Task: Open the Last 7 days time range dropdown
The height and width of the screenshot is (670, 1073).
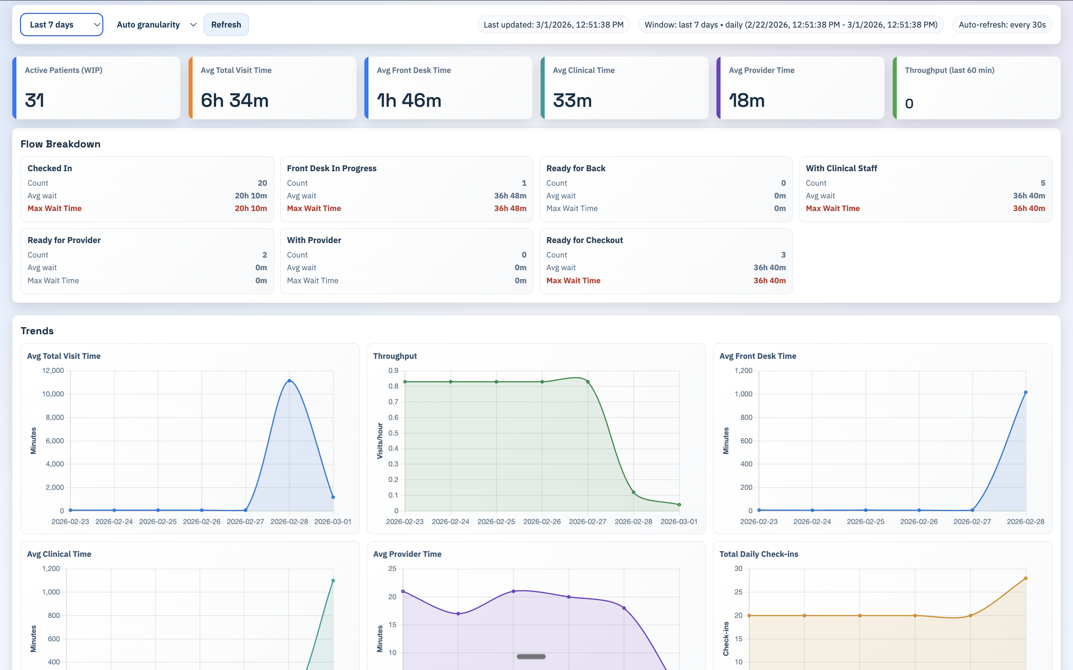Action: coord(61,24)
